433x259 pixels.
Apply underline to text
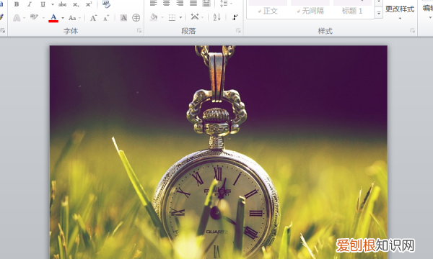[43, 4]
